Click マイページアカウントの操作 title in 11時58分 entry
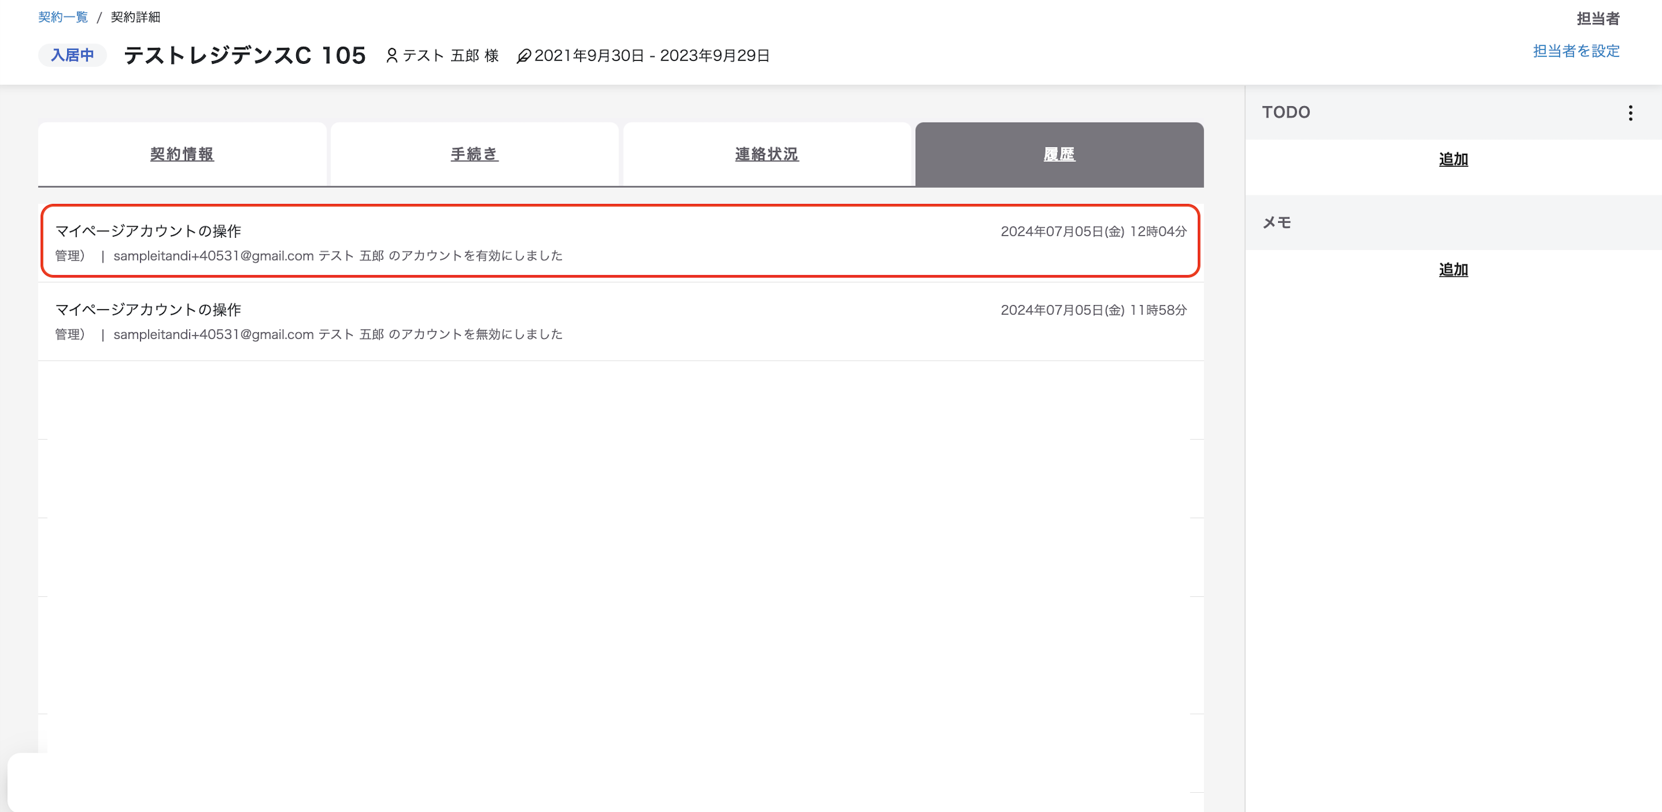 coord(148,310)
